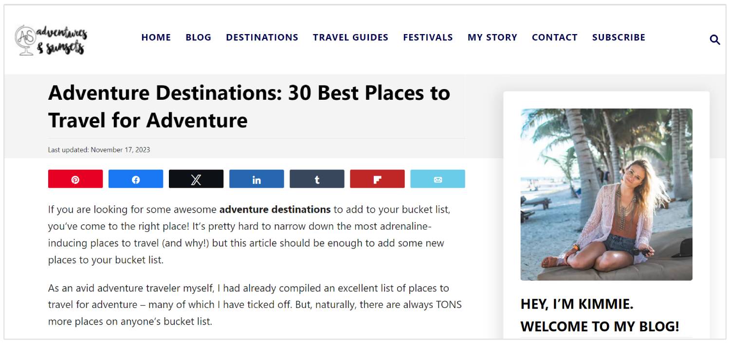The image size is (730, 344).
Task: Click the LinkedIn share button
Action: (256, 179)
